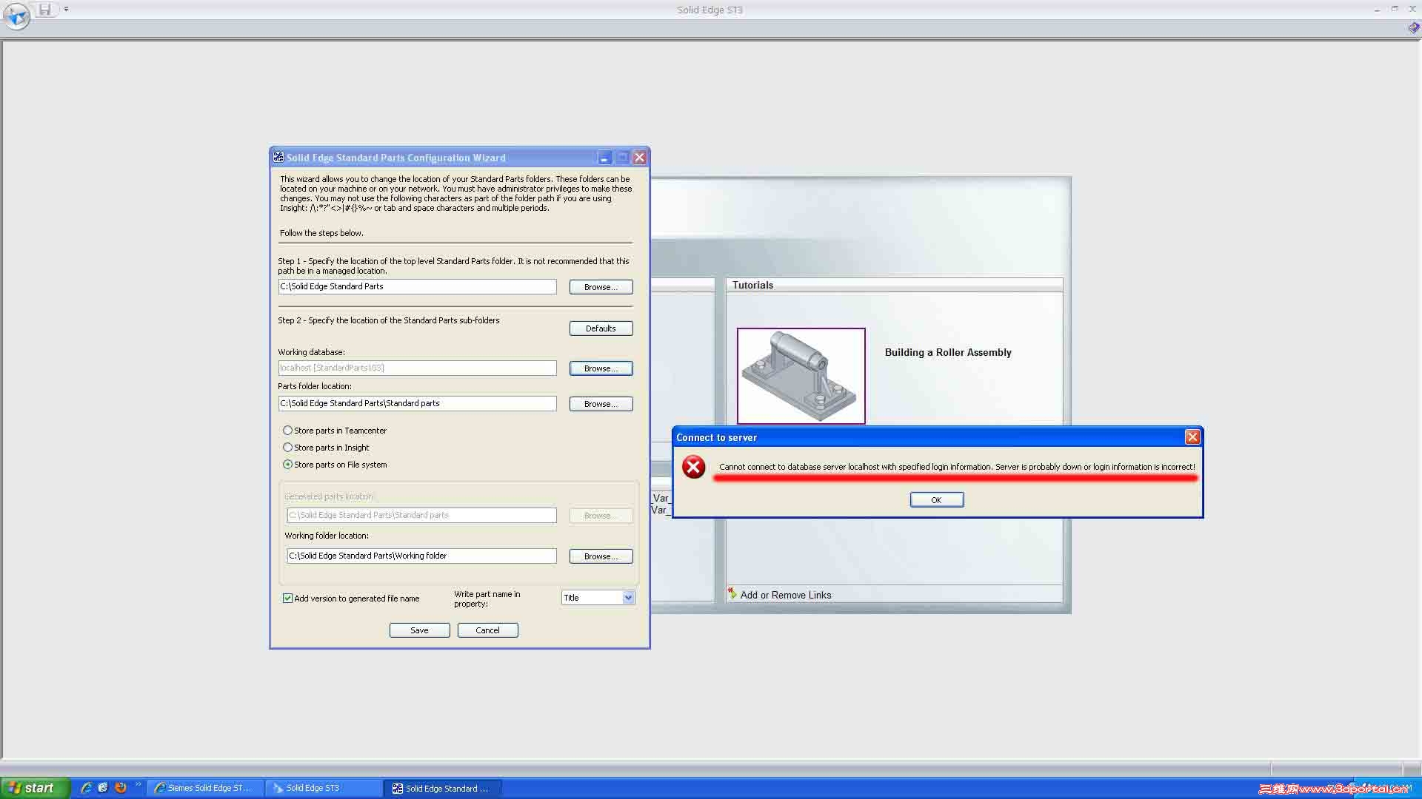Browse for the Working folder location

point(601,556)
